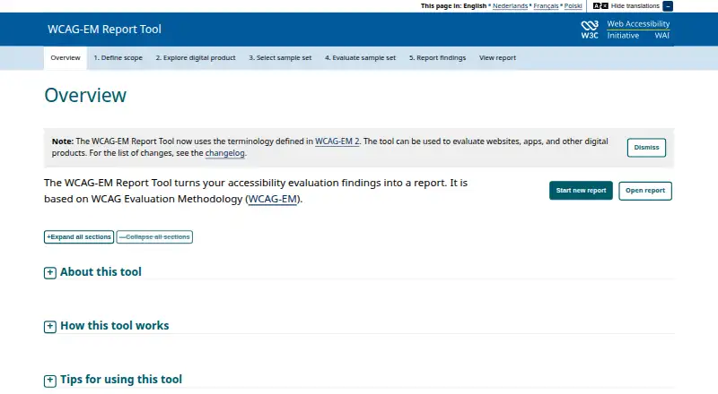718x394 pixels.
Task: Open the View report tab
Action: tap(497, 58)
